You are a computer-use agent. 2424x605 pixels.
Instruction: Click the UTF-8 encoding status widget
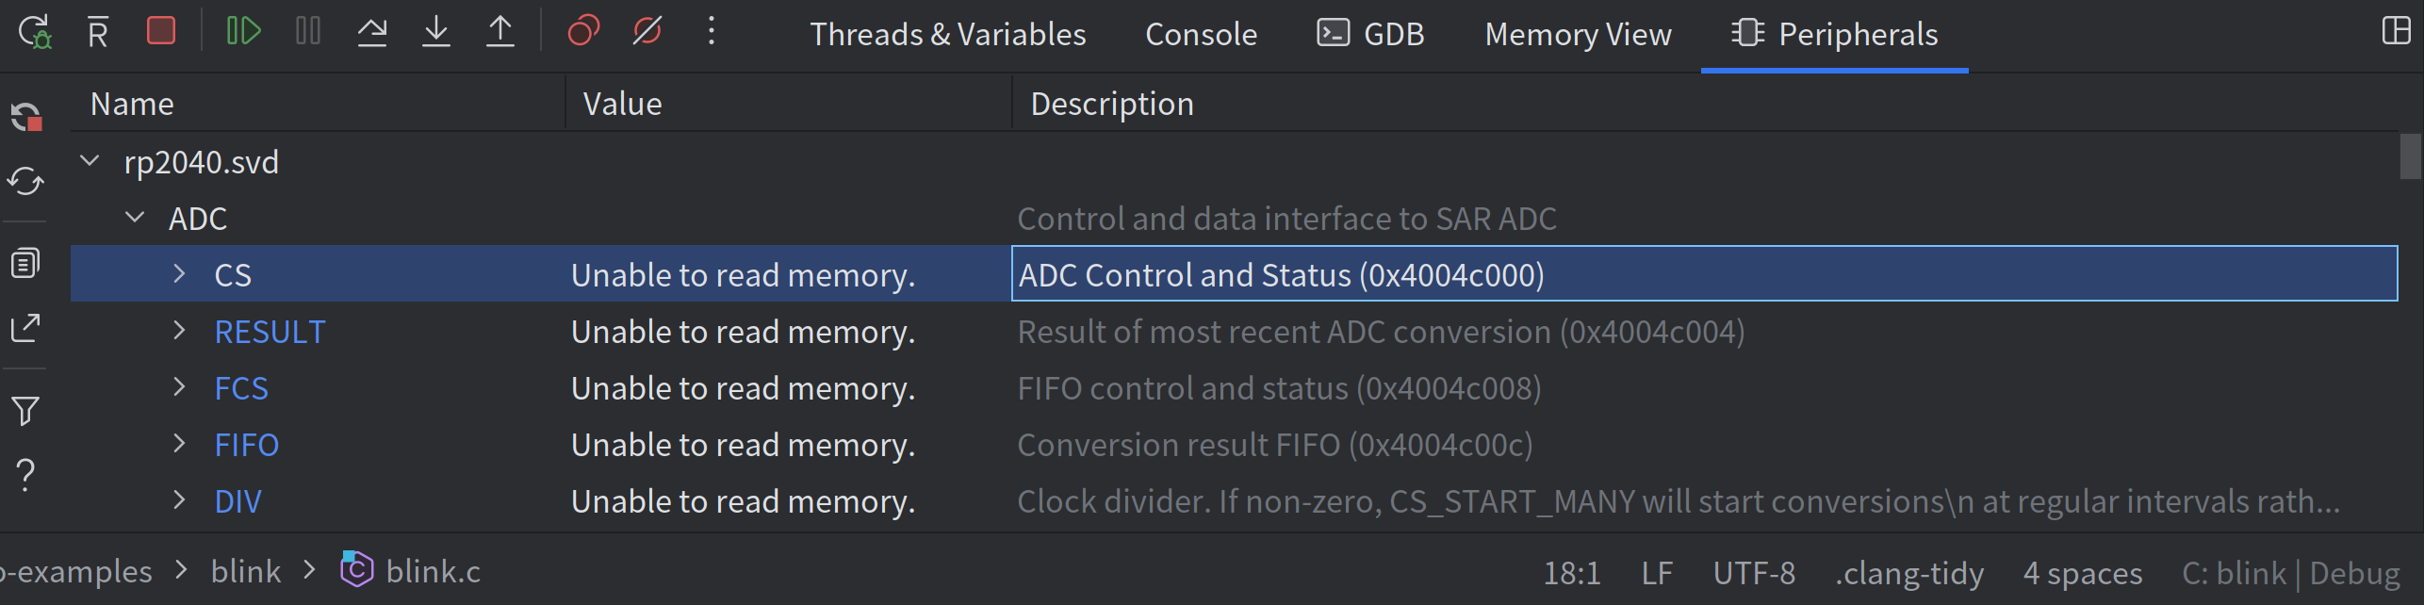tap(1754, 573)
